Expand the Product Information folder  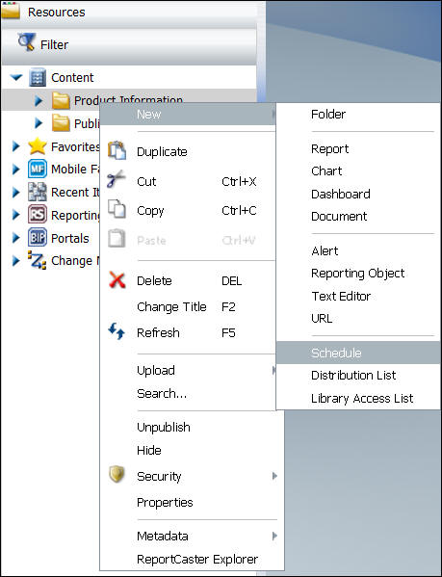pos(39,100)
